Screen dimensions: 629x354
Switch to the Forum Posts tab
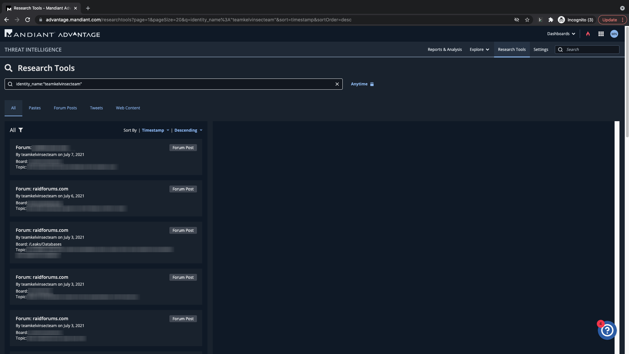pos(65,108)
